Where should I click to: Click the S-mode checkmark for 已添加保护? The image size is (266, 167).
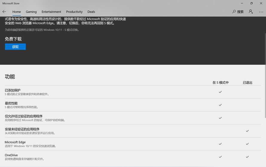pos(220,92)
